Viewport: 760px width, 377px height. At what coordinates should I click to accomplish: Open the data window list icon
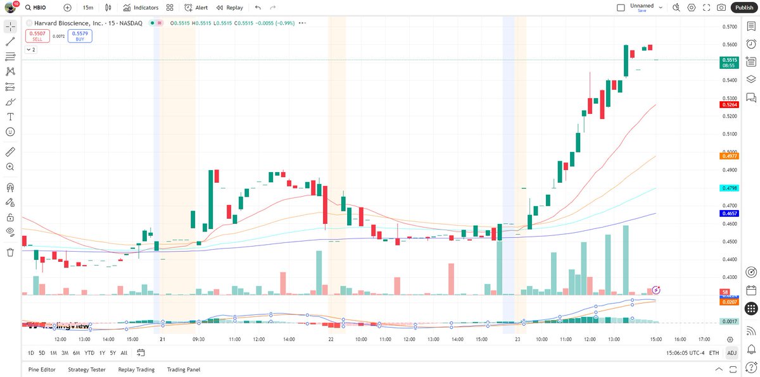click(x=751, y=61)
